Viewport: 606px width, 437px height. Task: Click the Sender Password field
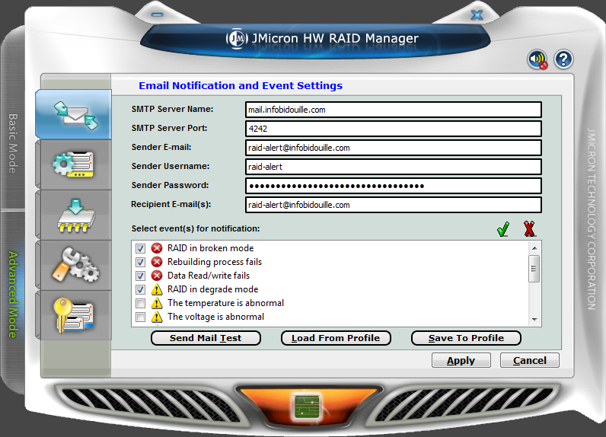[x=394, y=186]
